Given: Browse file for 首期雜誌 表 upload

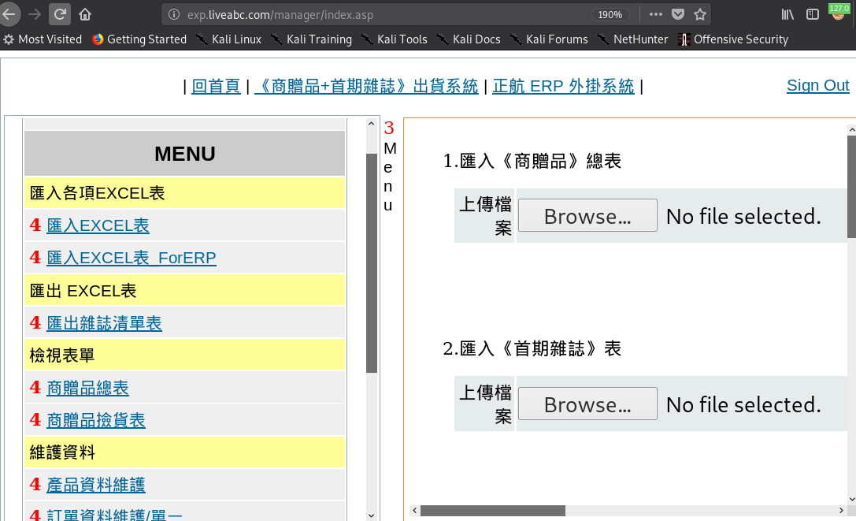Looking at the screenshot, I should tap(587, 404).
